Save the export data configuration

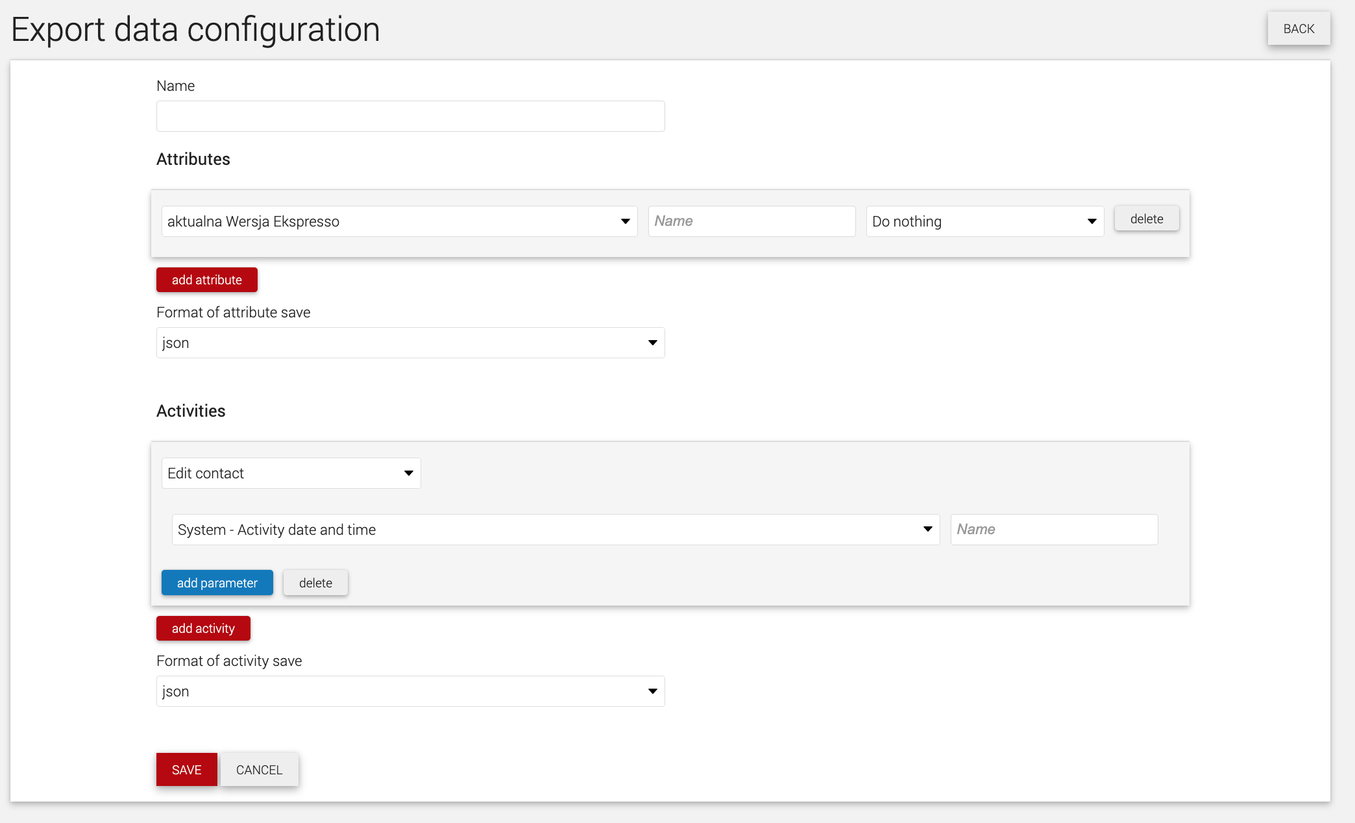click(187, 770)
